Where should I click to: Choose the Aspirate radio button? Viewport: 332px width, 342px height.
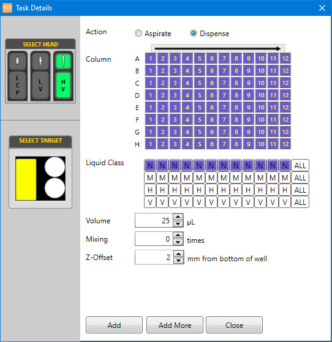coord(138,34)
